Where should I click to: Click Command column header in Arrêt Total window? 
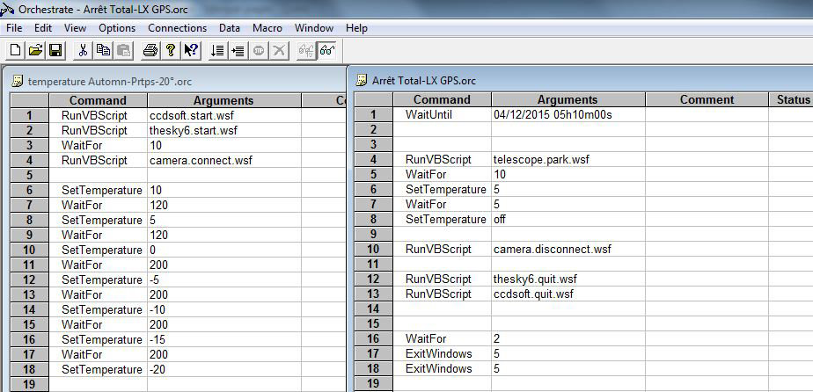[442, 99]
